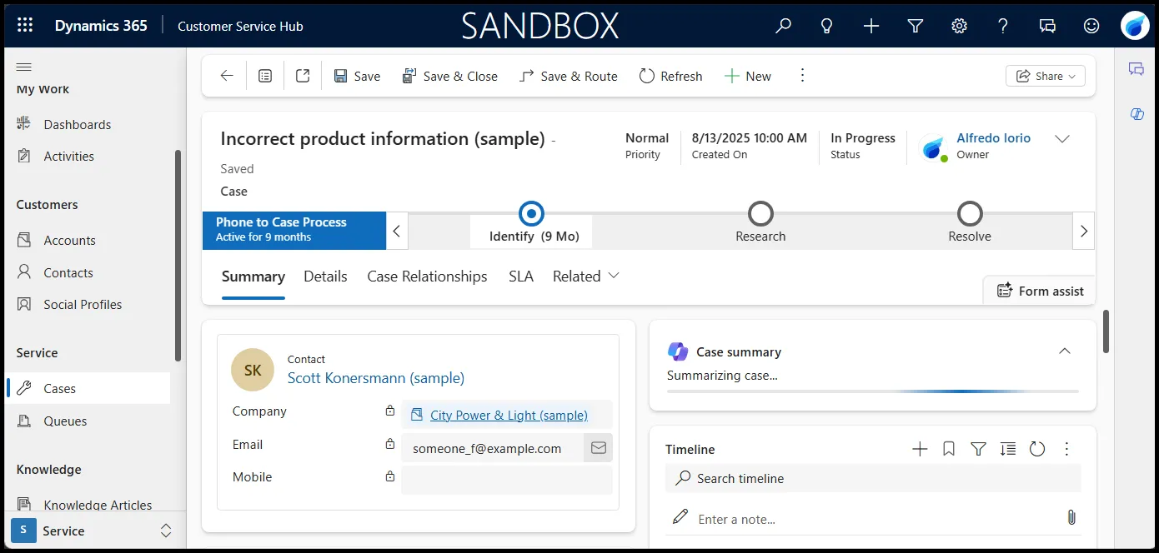Viewport: 1159px width, 553px height.
Task: Click the smiley feedback icon
Action: coord(1091,26)
